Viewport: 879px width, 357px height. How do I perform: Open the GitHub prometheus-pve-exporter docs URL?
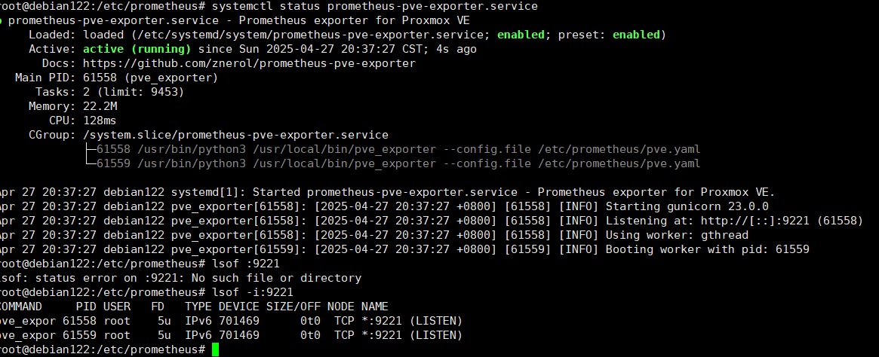pos(249,63)
